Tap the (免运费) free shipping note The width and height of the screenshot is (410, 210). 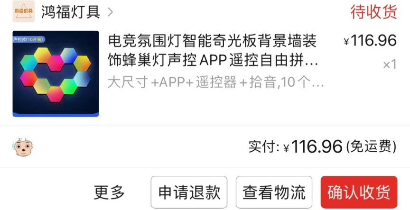coord(371,146)
